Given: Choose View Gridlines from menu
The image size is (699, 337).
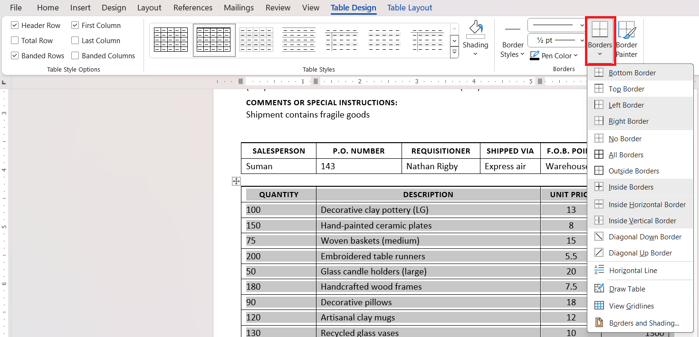Looking at the screenshot, I should (x=640, y=306).
